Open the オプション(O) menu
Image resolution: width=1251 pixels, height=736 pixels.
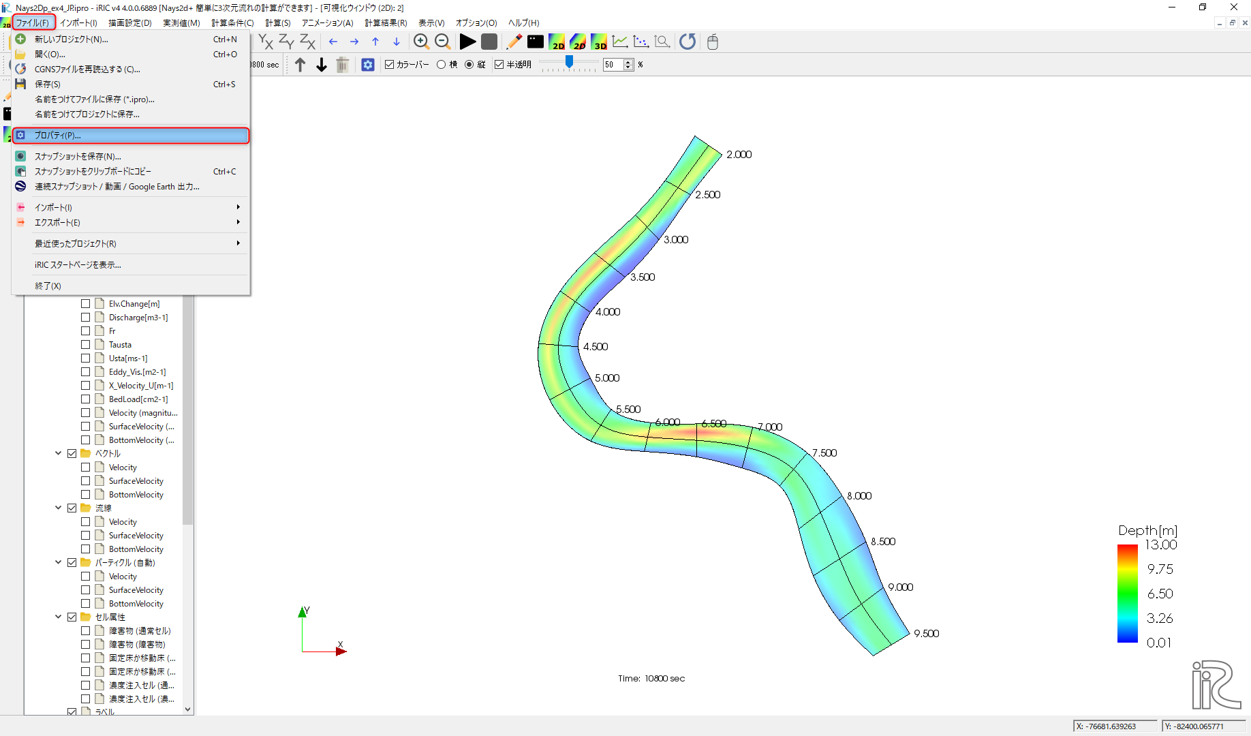point(476,22)
